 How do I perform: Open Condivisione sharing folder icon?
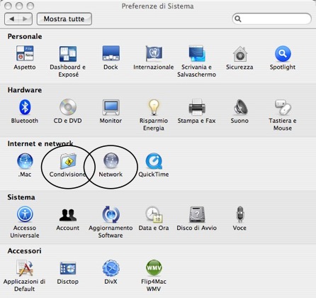coord(68,161)
